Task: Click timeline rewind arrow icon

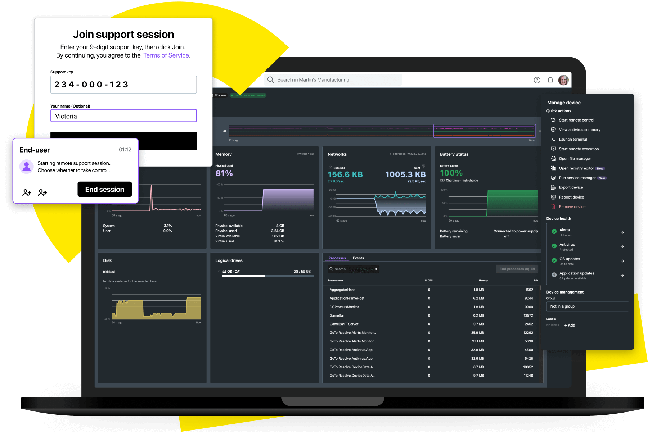Action: tap(224, 131)
